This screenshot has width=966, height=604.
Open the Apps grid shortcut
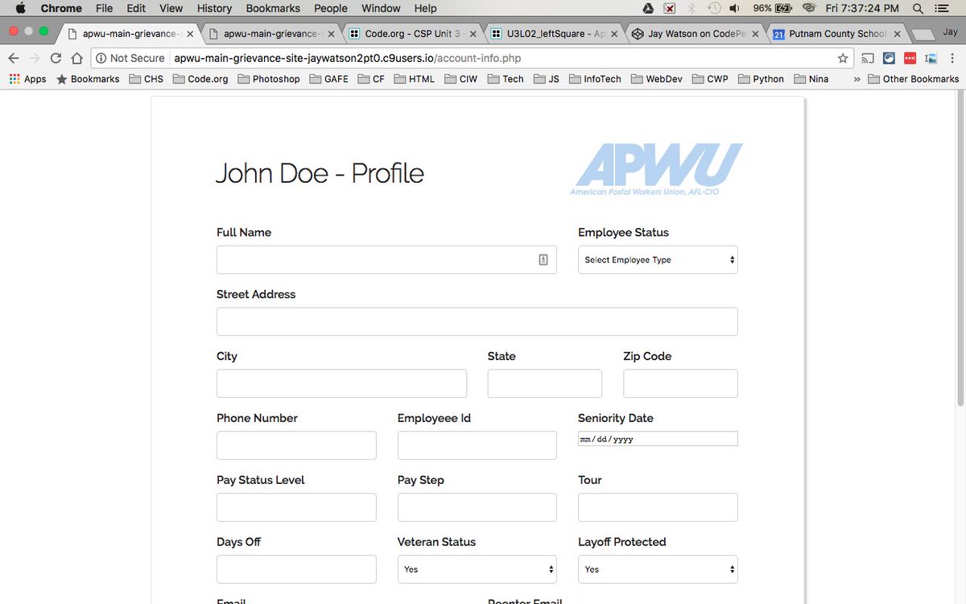click(x=27, y=79)
